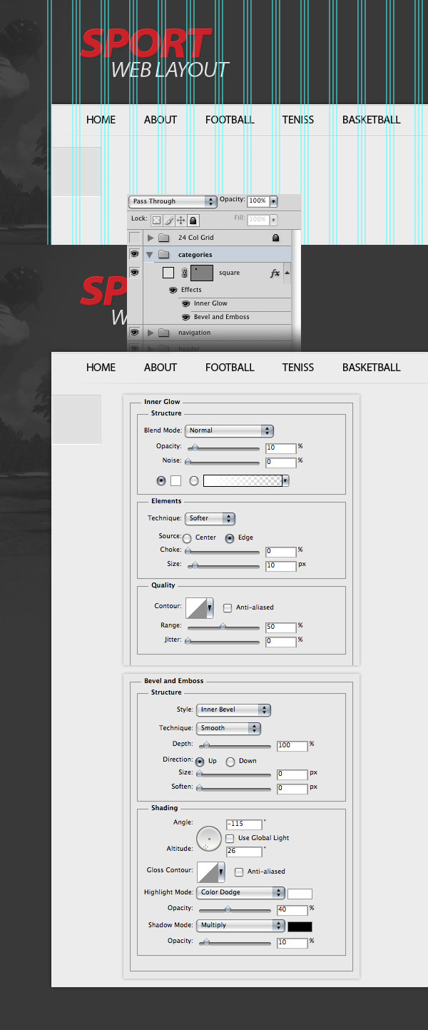Image resolution: width=428 pixels, height=1030 pixels.
Task: Show the 24 Col Grid group visibility box
Action: 135,238
